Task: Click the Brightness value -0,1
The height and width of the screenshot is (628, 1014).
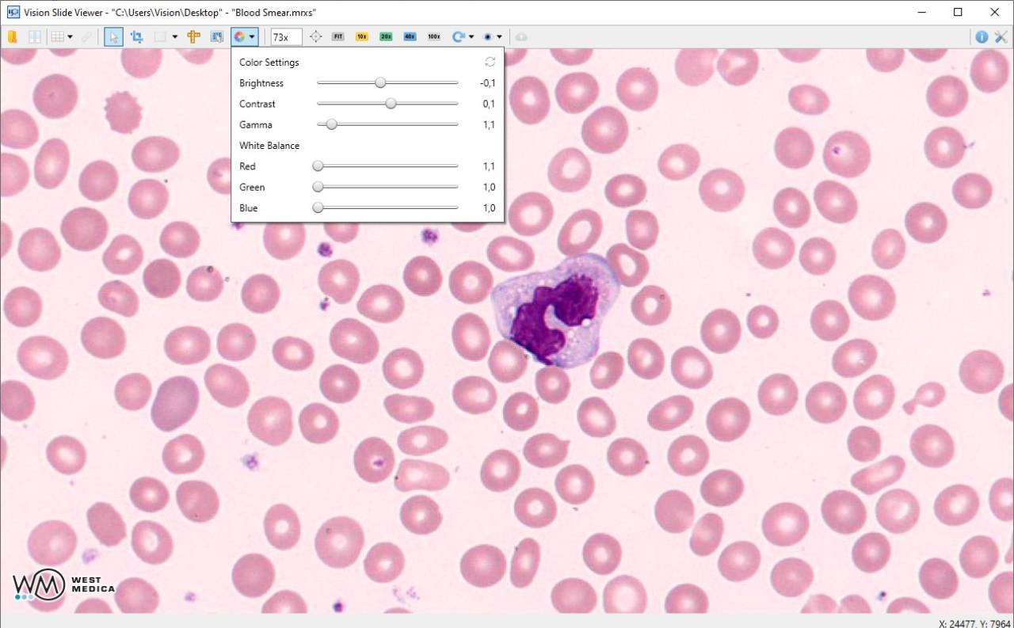Action: 487,83
